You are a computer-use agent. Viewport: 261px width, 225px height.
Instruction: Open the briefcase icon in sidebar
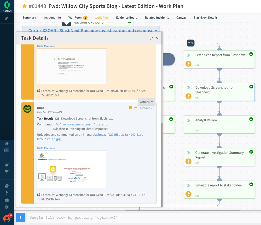(7, 200)
